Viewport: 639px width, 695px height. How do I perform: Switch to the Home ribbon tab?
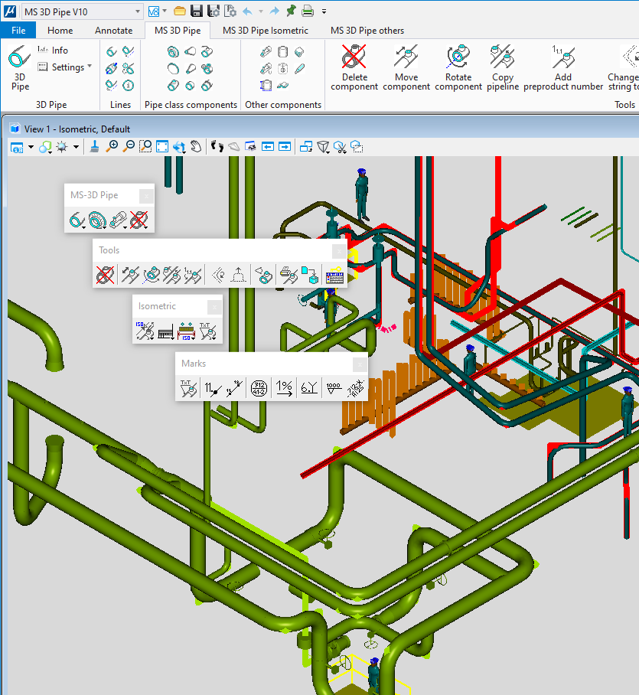[x=60, y=30]
